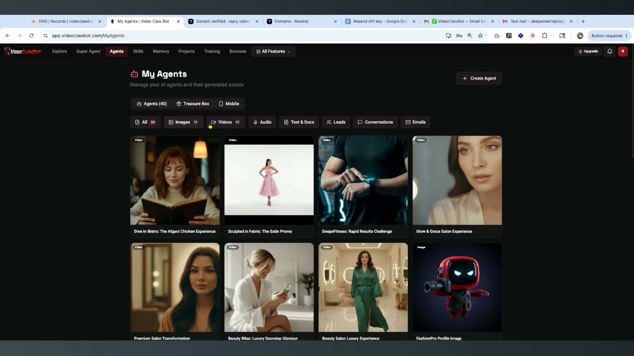This screenshot has height=356, width=634.
Task: Show Text & Docs assets
Action: coord(299,122)
